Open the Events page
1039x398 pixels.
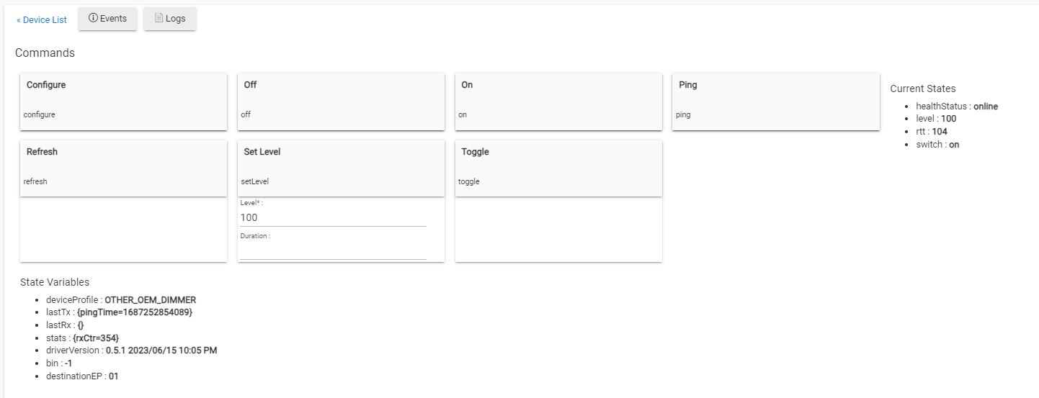[x=107, y=19]
